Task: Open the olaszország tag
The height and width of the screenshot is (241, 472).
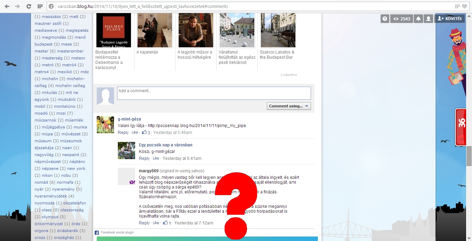Action: (x=72, y=210)
